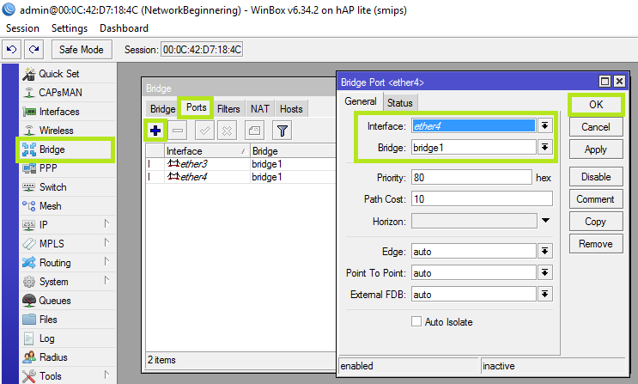This screenshot has width=638, height=384.
Task: Click the Priority input field
Action: 471,178
